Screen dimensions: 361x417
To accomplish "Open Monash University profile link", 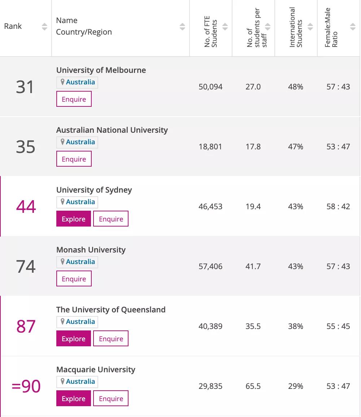I will coord(91,250).
